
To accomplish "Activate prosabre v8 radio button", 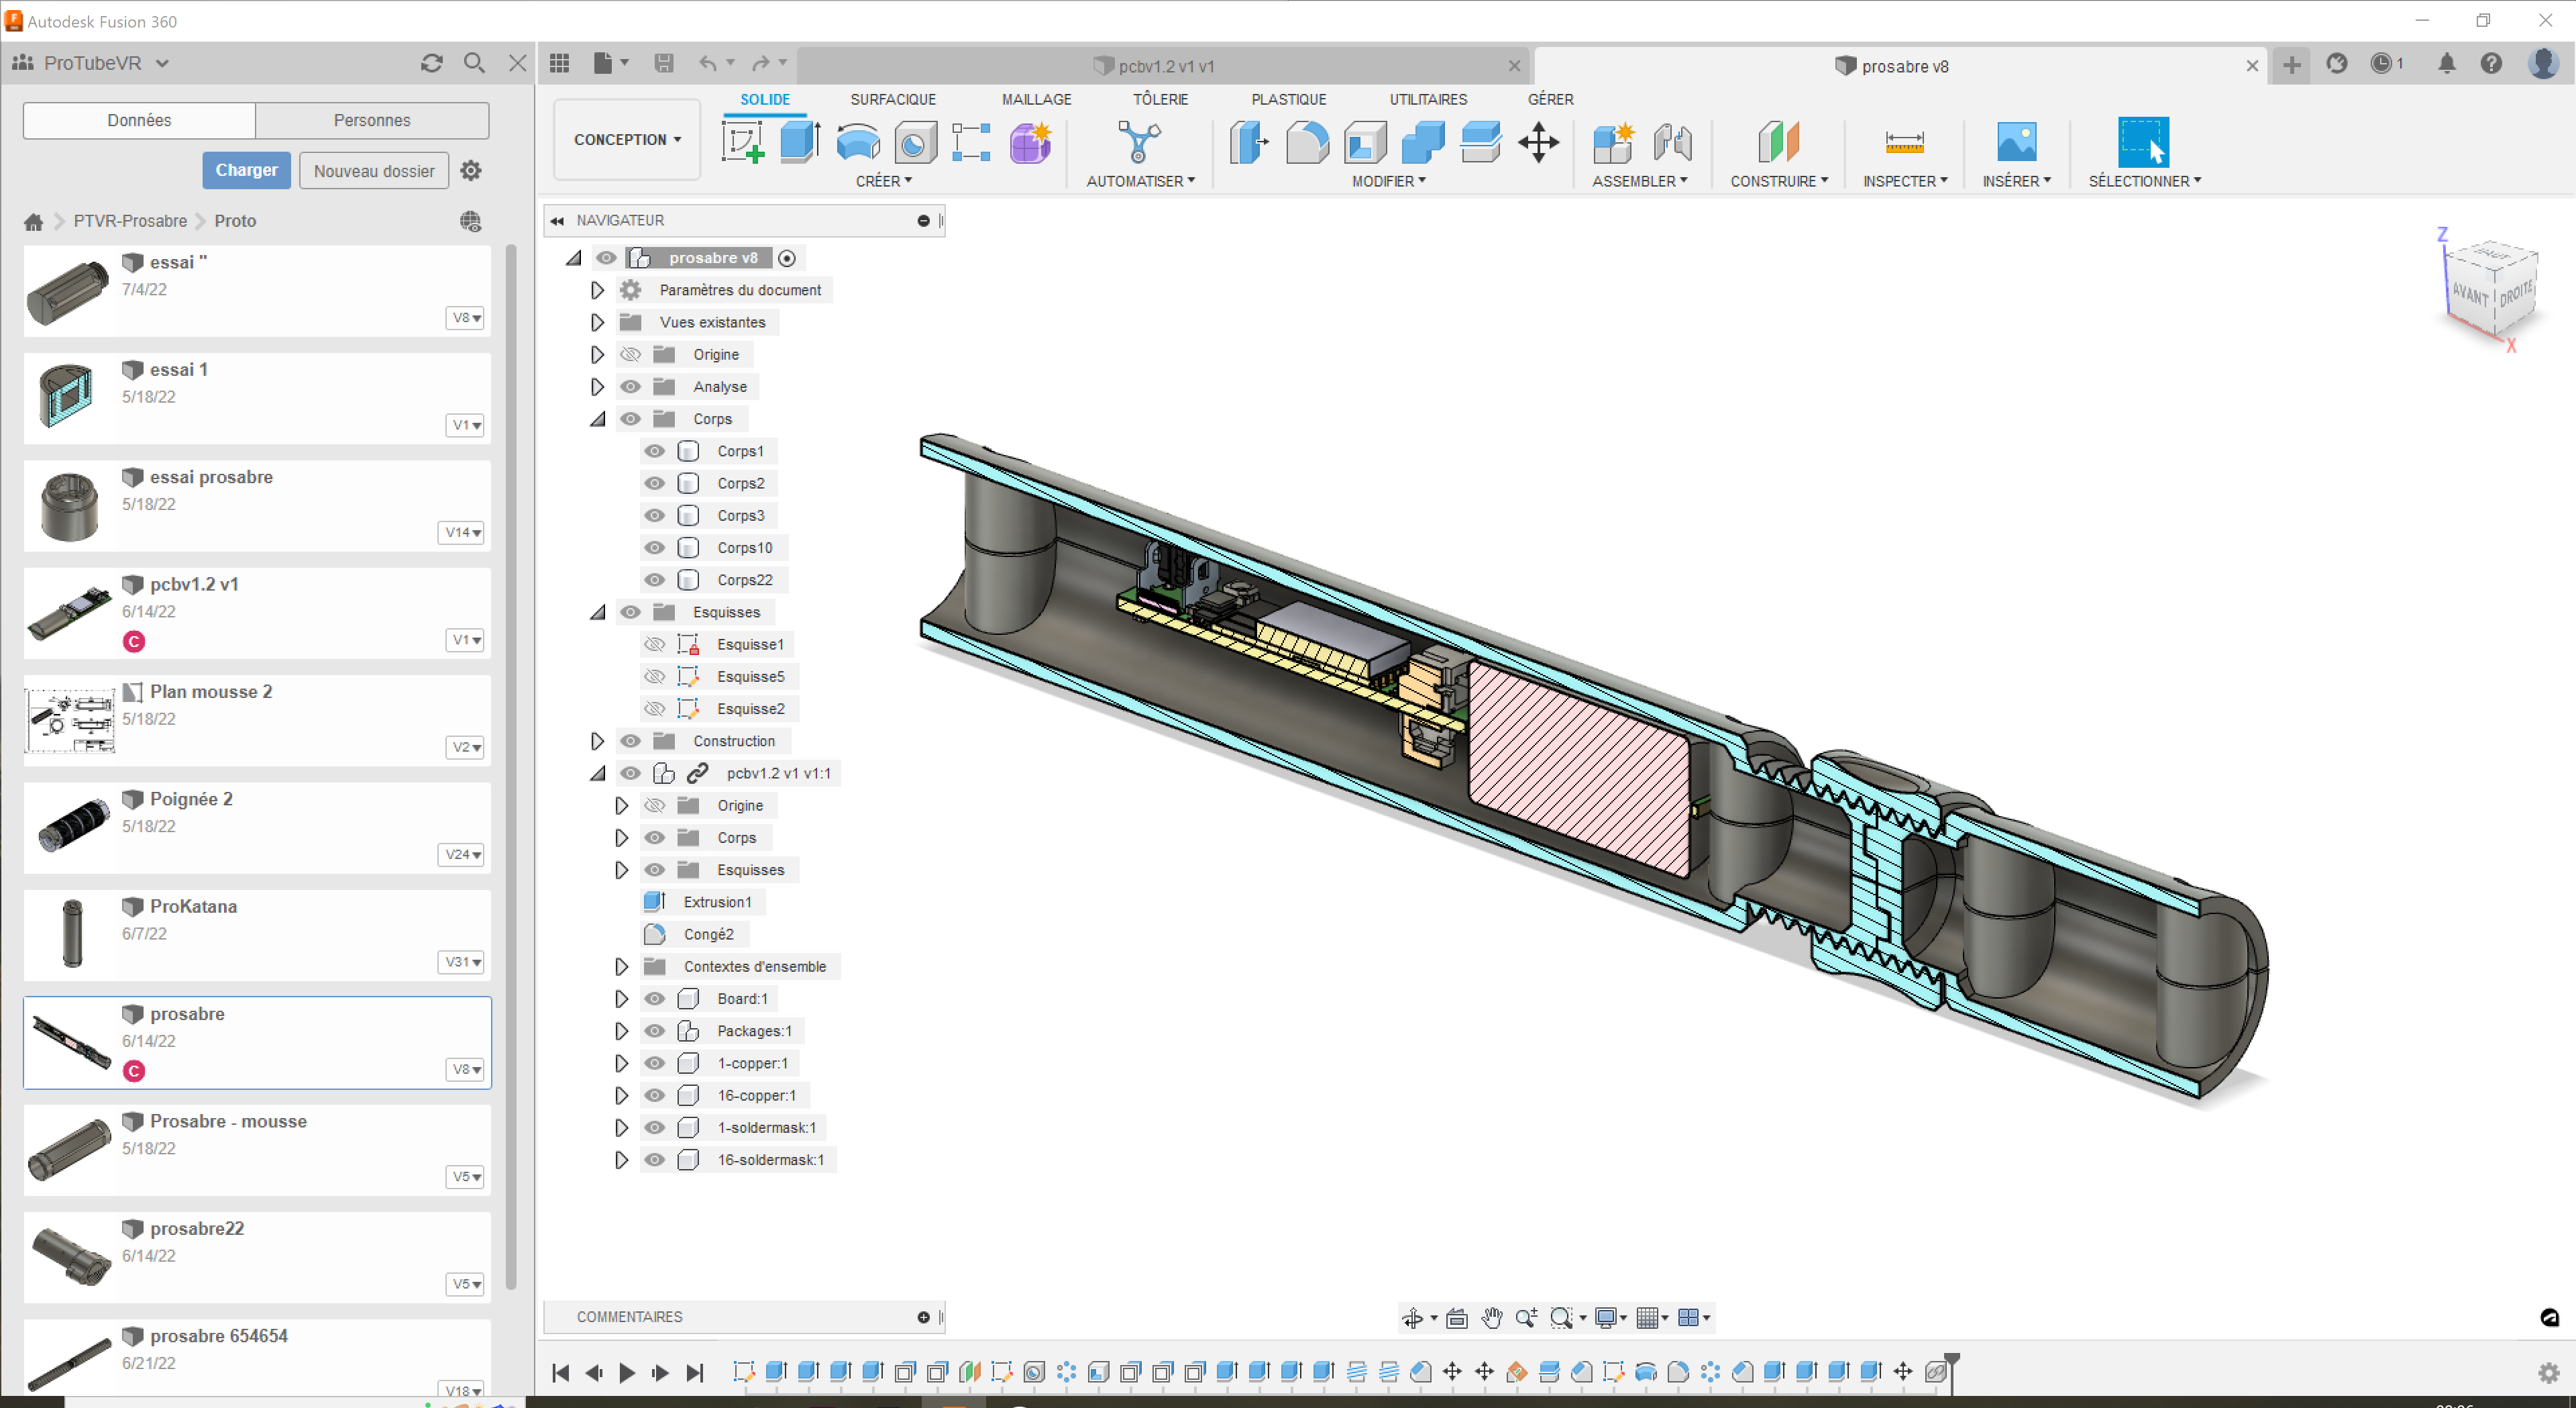I will pos(787,258).
